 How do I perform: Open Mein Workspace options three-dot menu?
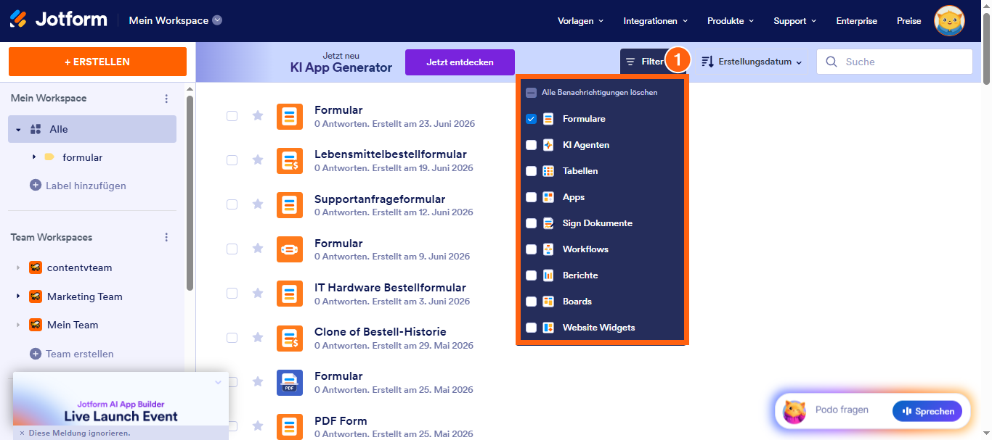click(166, 99)
